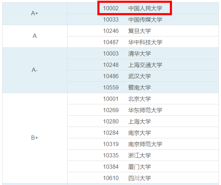This screenshot has width=221, height=185.
Task: Click the 南京师范大学 entry
Action: coord(145,144)
